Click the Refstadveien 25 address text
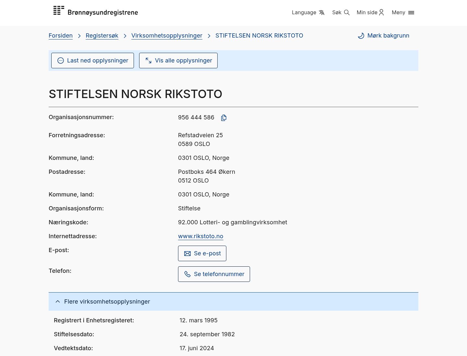The height and width of the screenshot is (356, 467). [200, 135]
